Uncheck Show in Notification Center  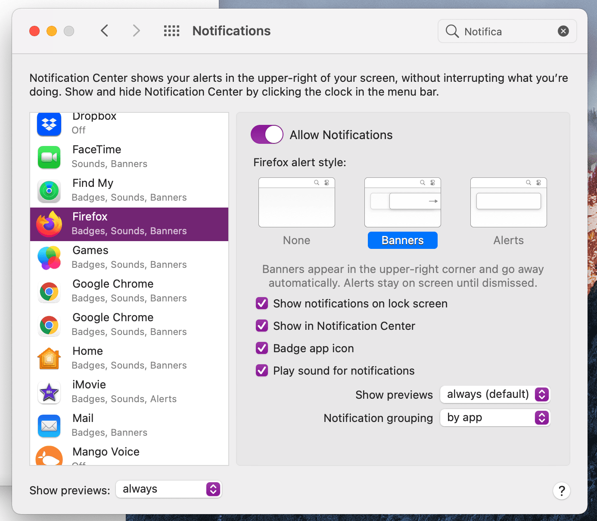tap(262, 326)
